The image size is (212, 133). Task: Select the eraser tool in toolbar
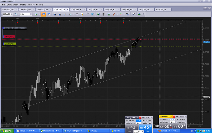pyautogui.click(x=134, y=14)
